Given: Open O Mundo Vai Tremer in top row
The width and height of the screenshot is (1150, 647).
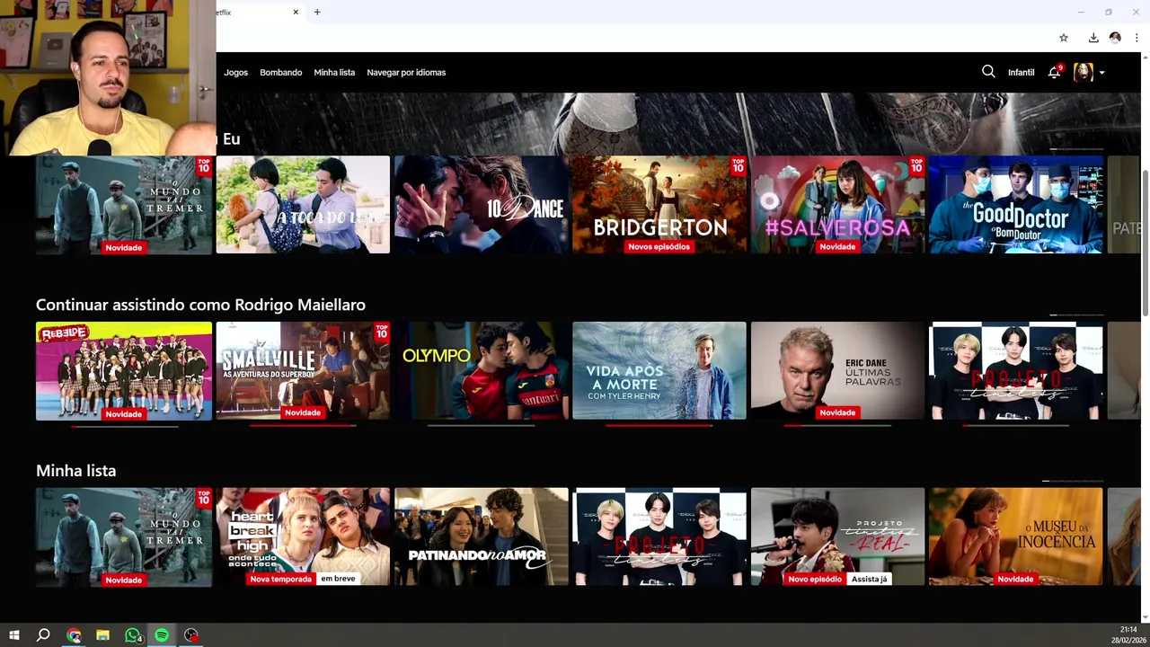Looking at the screenshot, I should point(124,205).
